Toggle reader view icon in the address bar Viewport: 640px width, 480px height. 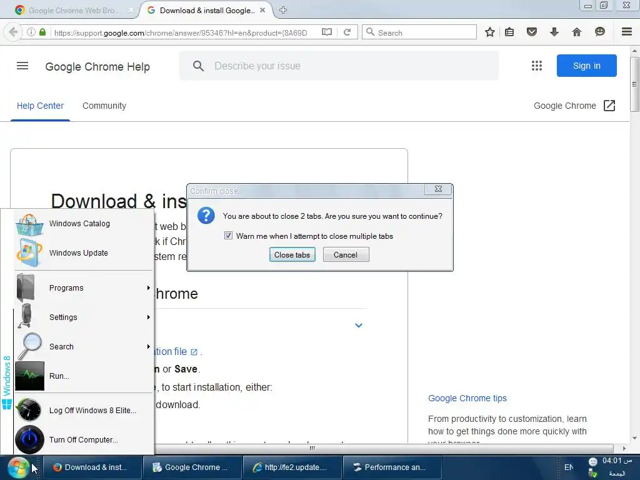pos(326,32)
